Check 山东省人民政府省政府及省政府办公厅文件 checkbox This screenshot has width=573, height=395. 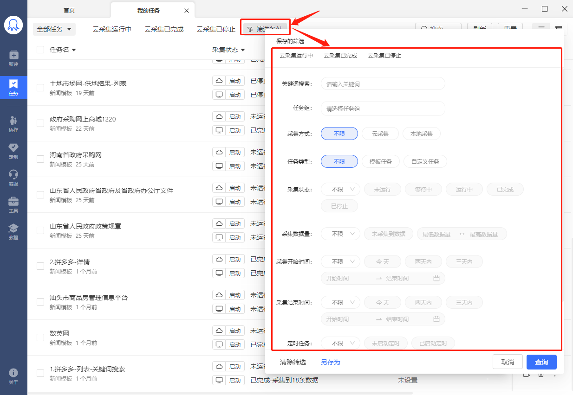point(40,194)
